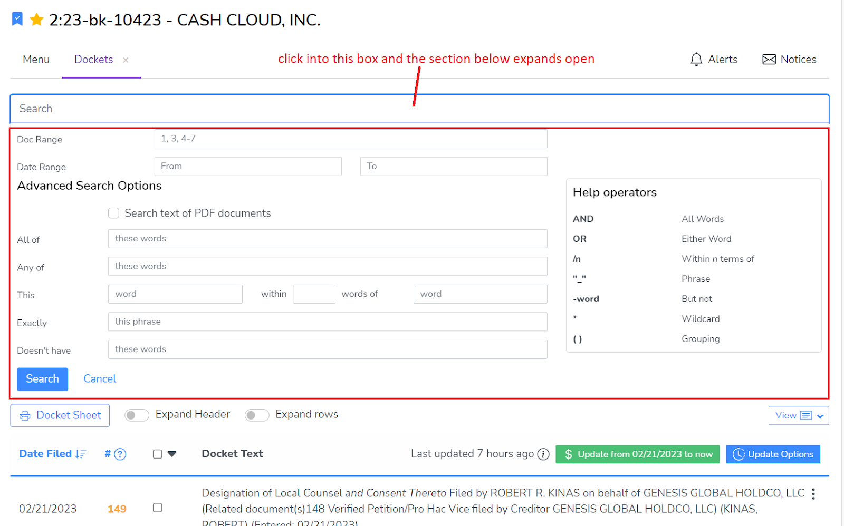This screenshot has width=844, height=526.
Task: Click the dollar icon on Update button
Action: click(568, 454)
